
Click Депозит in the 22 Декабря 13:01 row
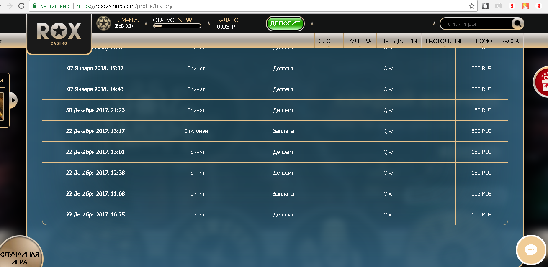283,152
